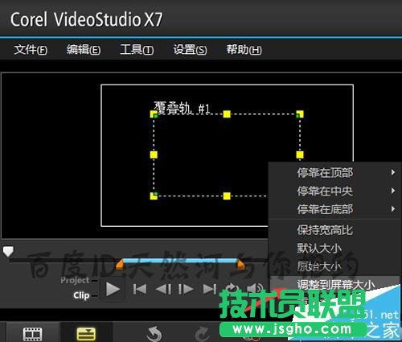The height and width of the screenshot is (342, 402).
Task: Switch to Timeline view icon
Action: 86,334
